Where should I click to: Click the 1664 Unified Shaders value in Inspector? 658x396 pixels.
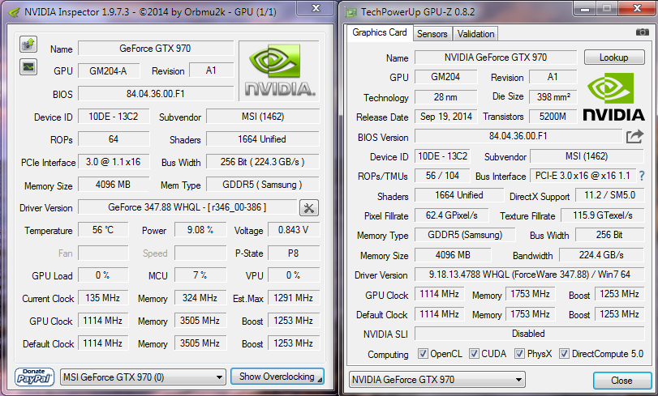263,139
